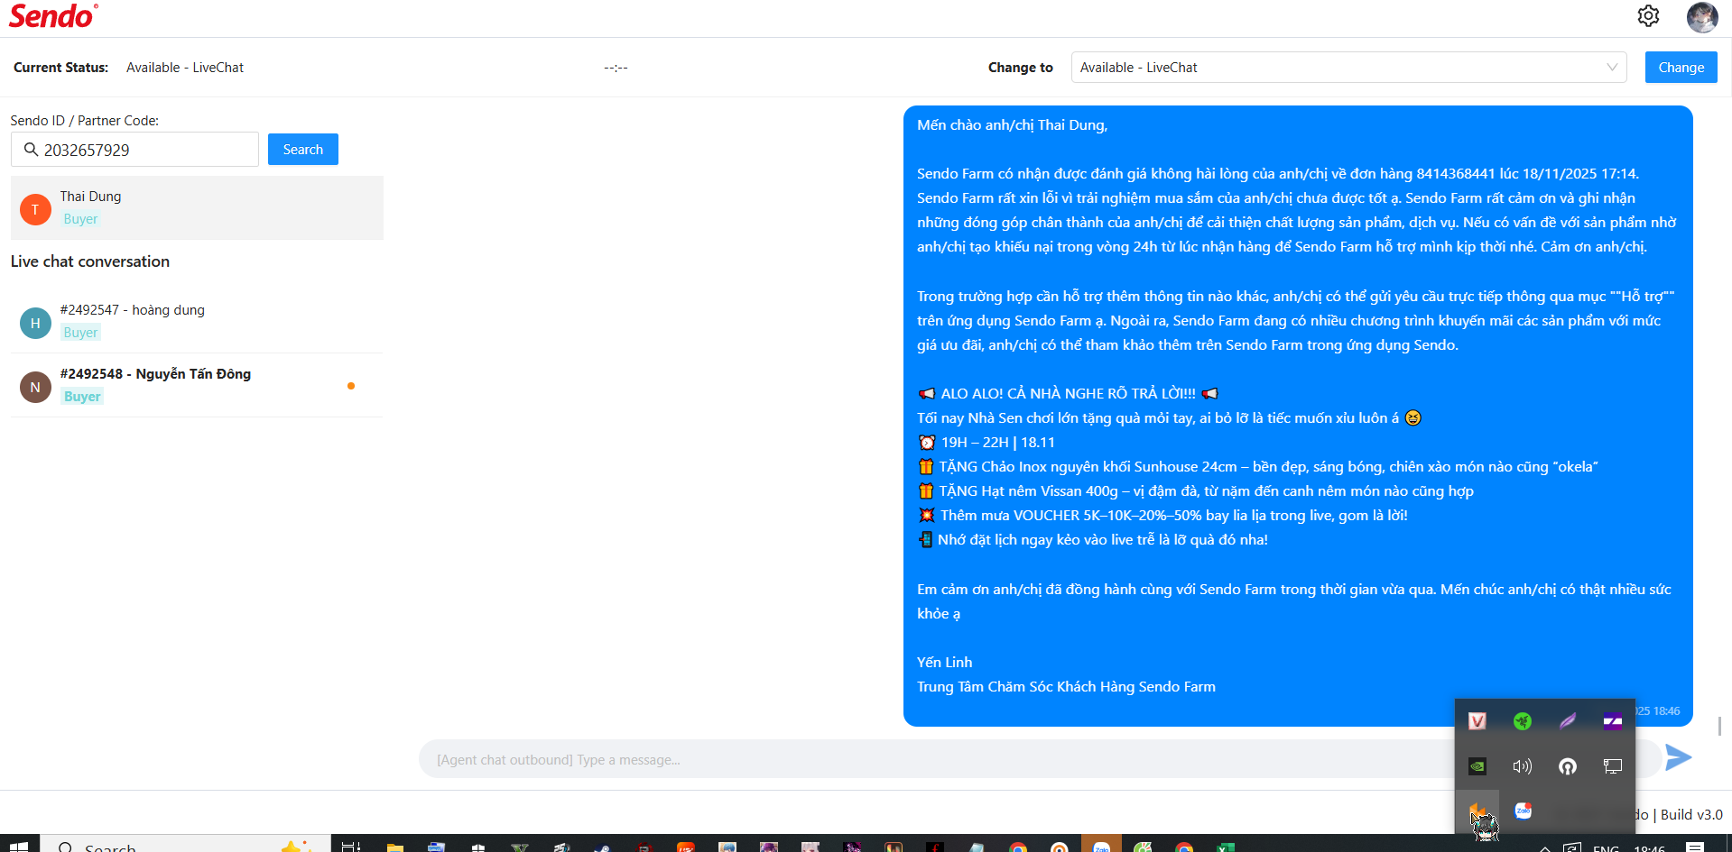This screenshot has height=852, width=1732.
Task: Click the magnifier icon in Sendo ID field
Action: (31, 150)
